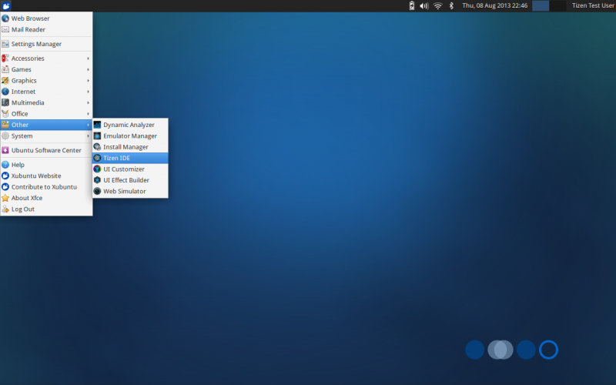This screenshot has height=385, width=616.
Task: Click the Tizen Test User panel button
Action: click(593, 5)
